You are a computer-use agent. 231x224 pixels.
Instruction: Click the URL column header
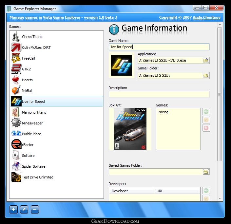[x=177, y=191]
